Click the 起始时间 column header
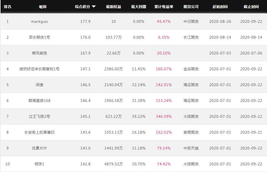267x172 pixels. (220, 7)
